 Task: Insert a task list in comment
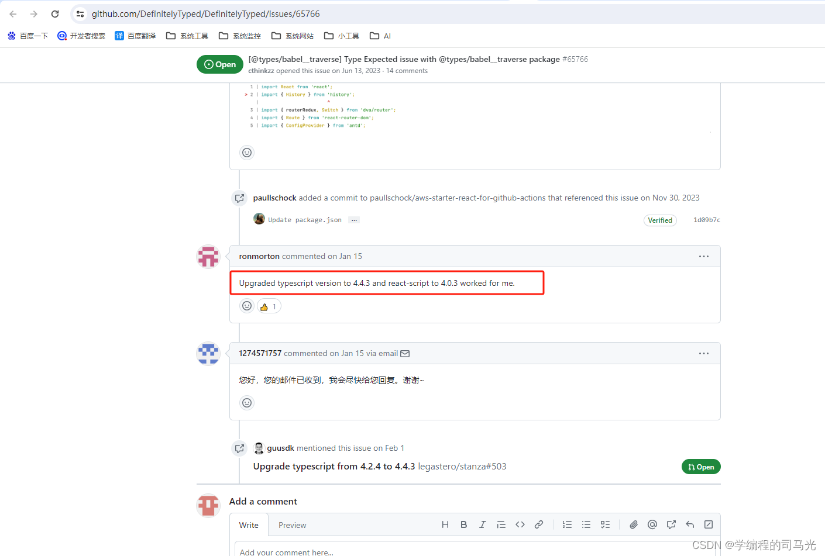point(605,525)
